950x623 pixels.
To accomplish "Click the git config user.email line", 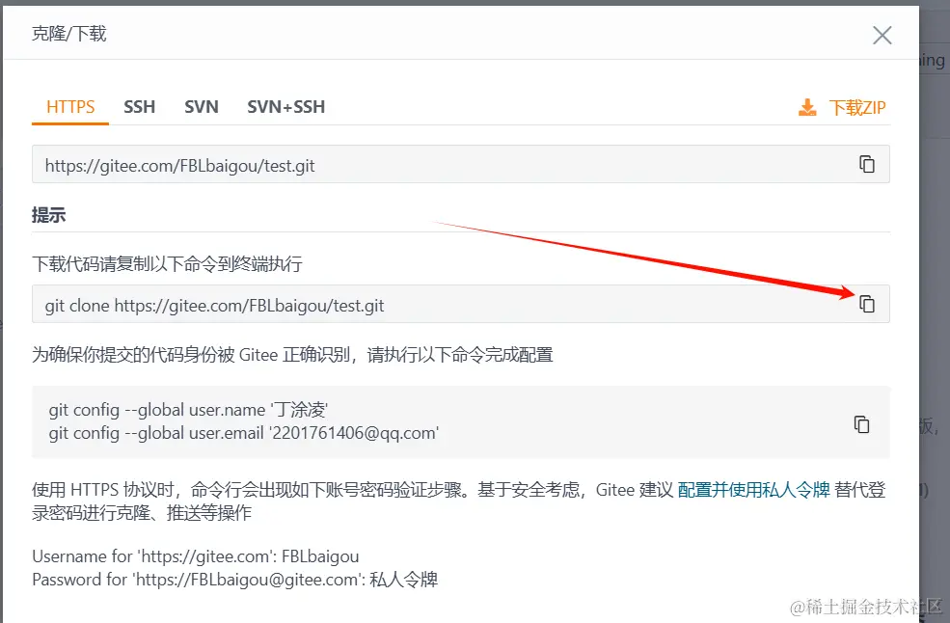I will click(244, 433).
